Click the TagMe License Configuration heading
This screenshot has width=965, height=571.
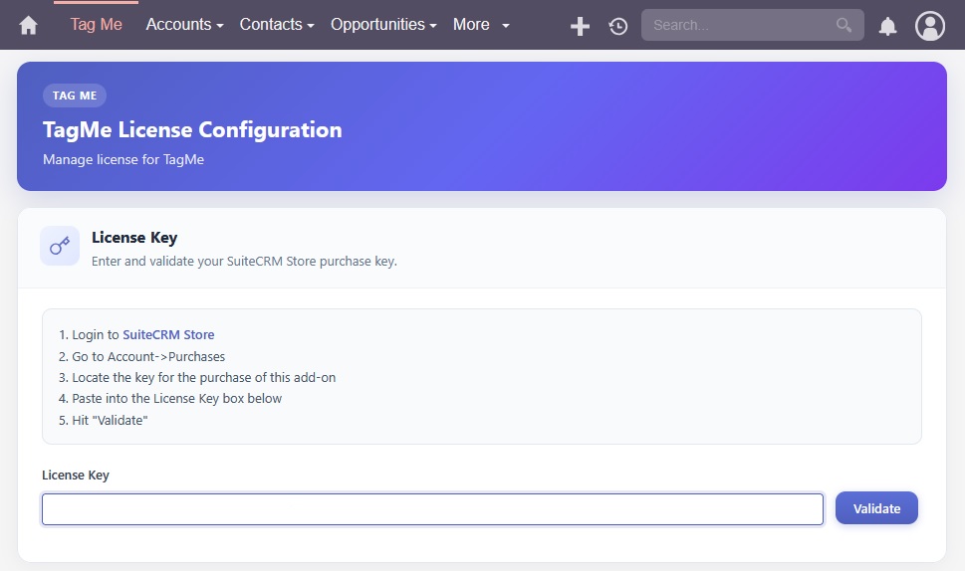point(192,129)
